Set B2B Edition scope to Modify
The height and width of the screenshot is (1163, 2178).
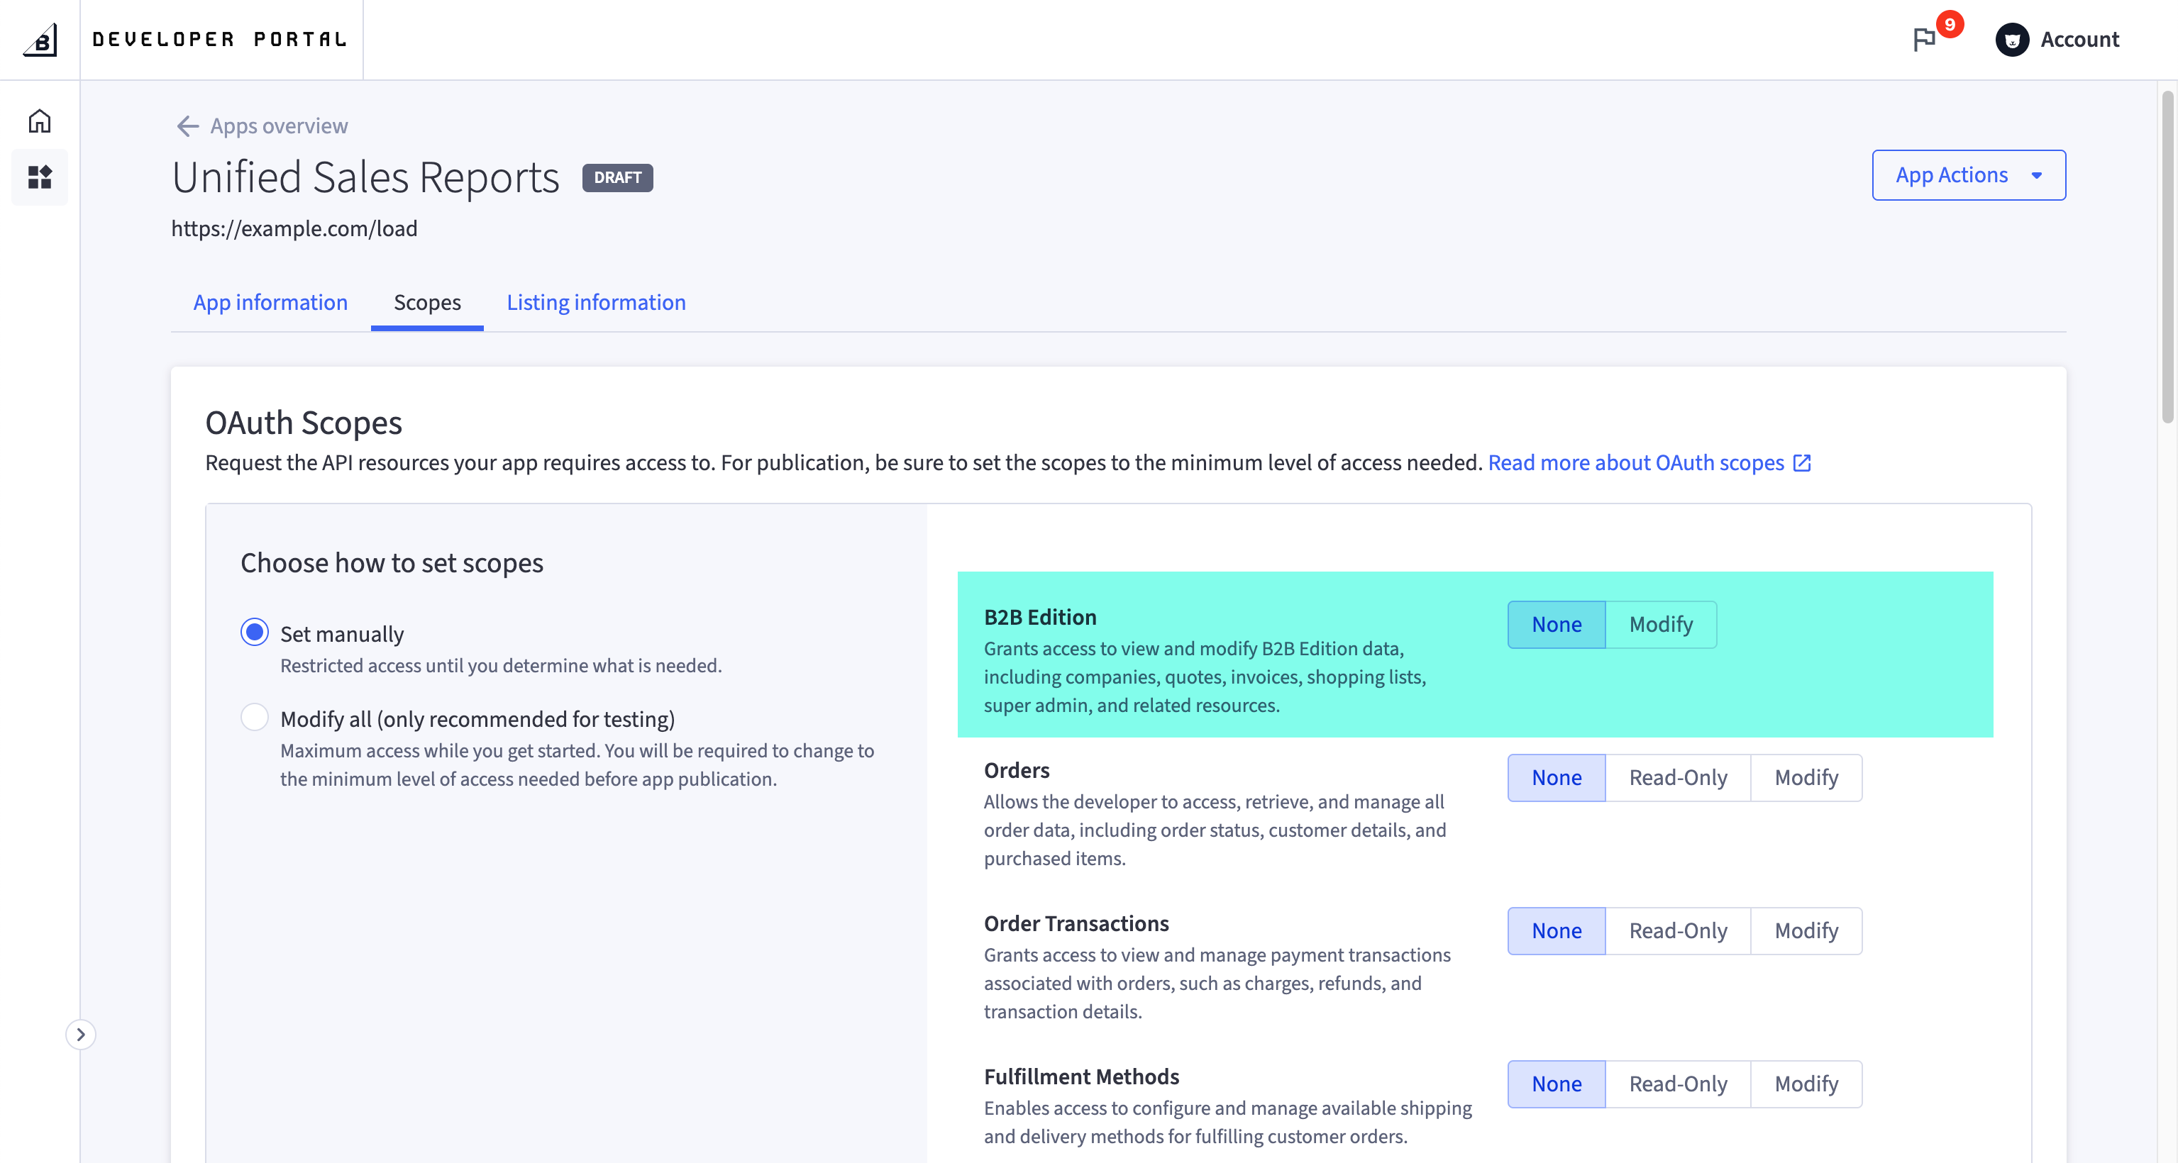[1661, 625]
